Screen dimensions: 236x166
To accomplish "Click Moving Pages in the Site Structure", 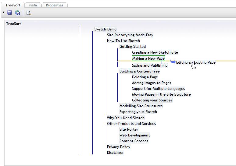I will point(161,94).
